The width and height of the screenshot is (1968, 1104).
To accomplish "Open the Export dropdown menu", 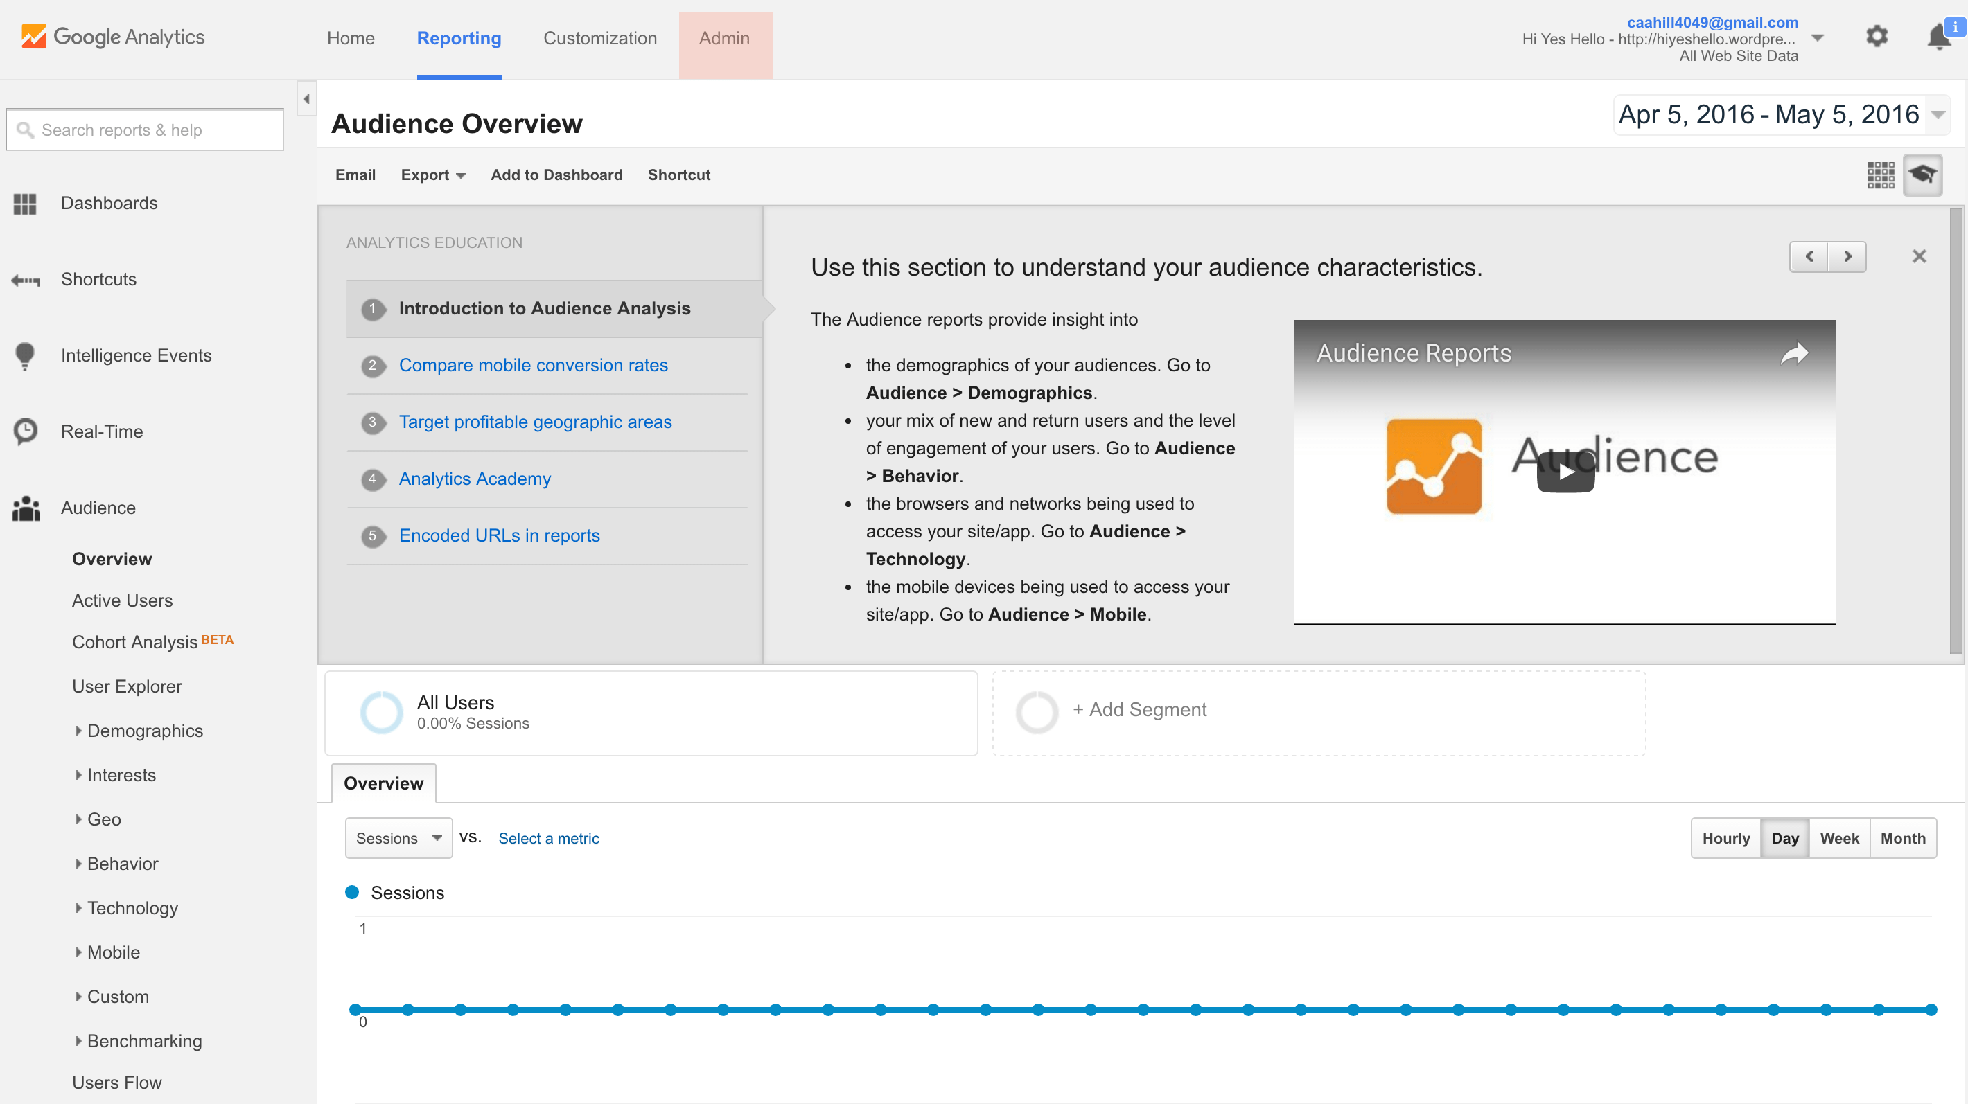I will (433, 175).
